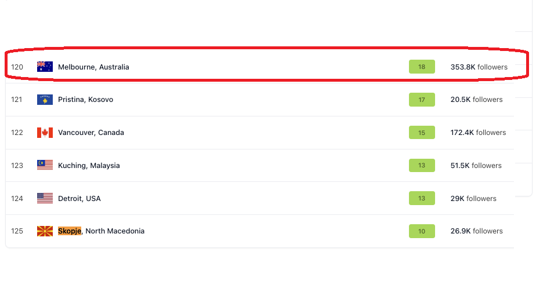536x303 pixels.
Task: Open the Skopje, North Macedonia entry
Action: (x=101, y=231)
